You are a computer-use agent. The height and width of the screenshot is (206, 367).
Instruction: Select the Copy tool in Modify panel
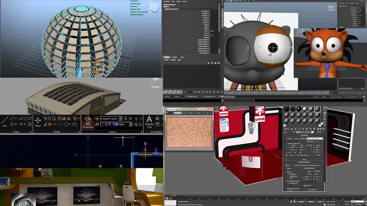[x=45, y=119]
